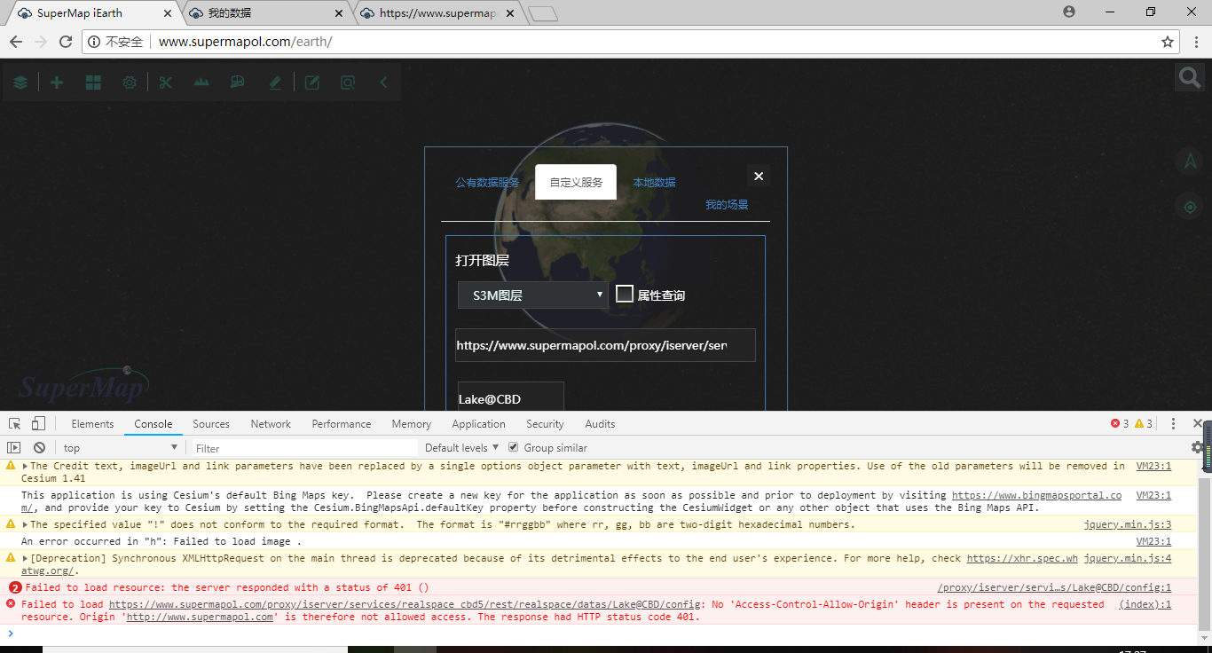Collapse the toolbar with the left chevron

pos(383,83)
